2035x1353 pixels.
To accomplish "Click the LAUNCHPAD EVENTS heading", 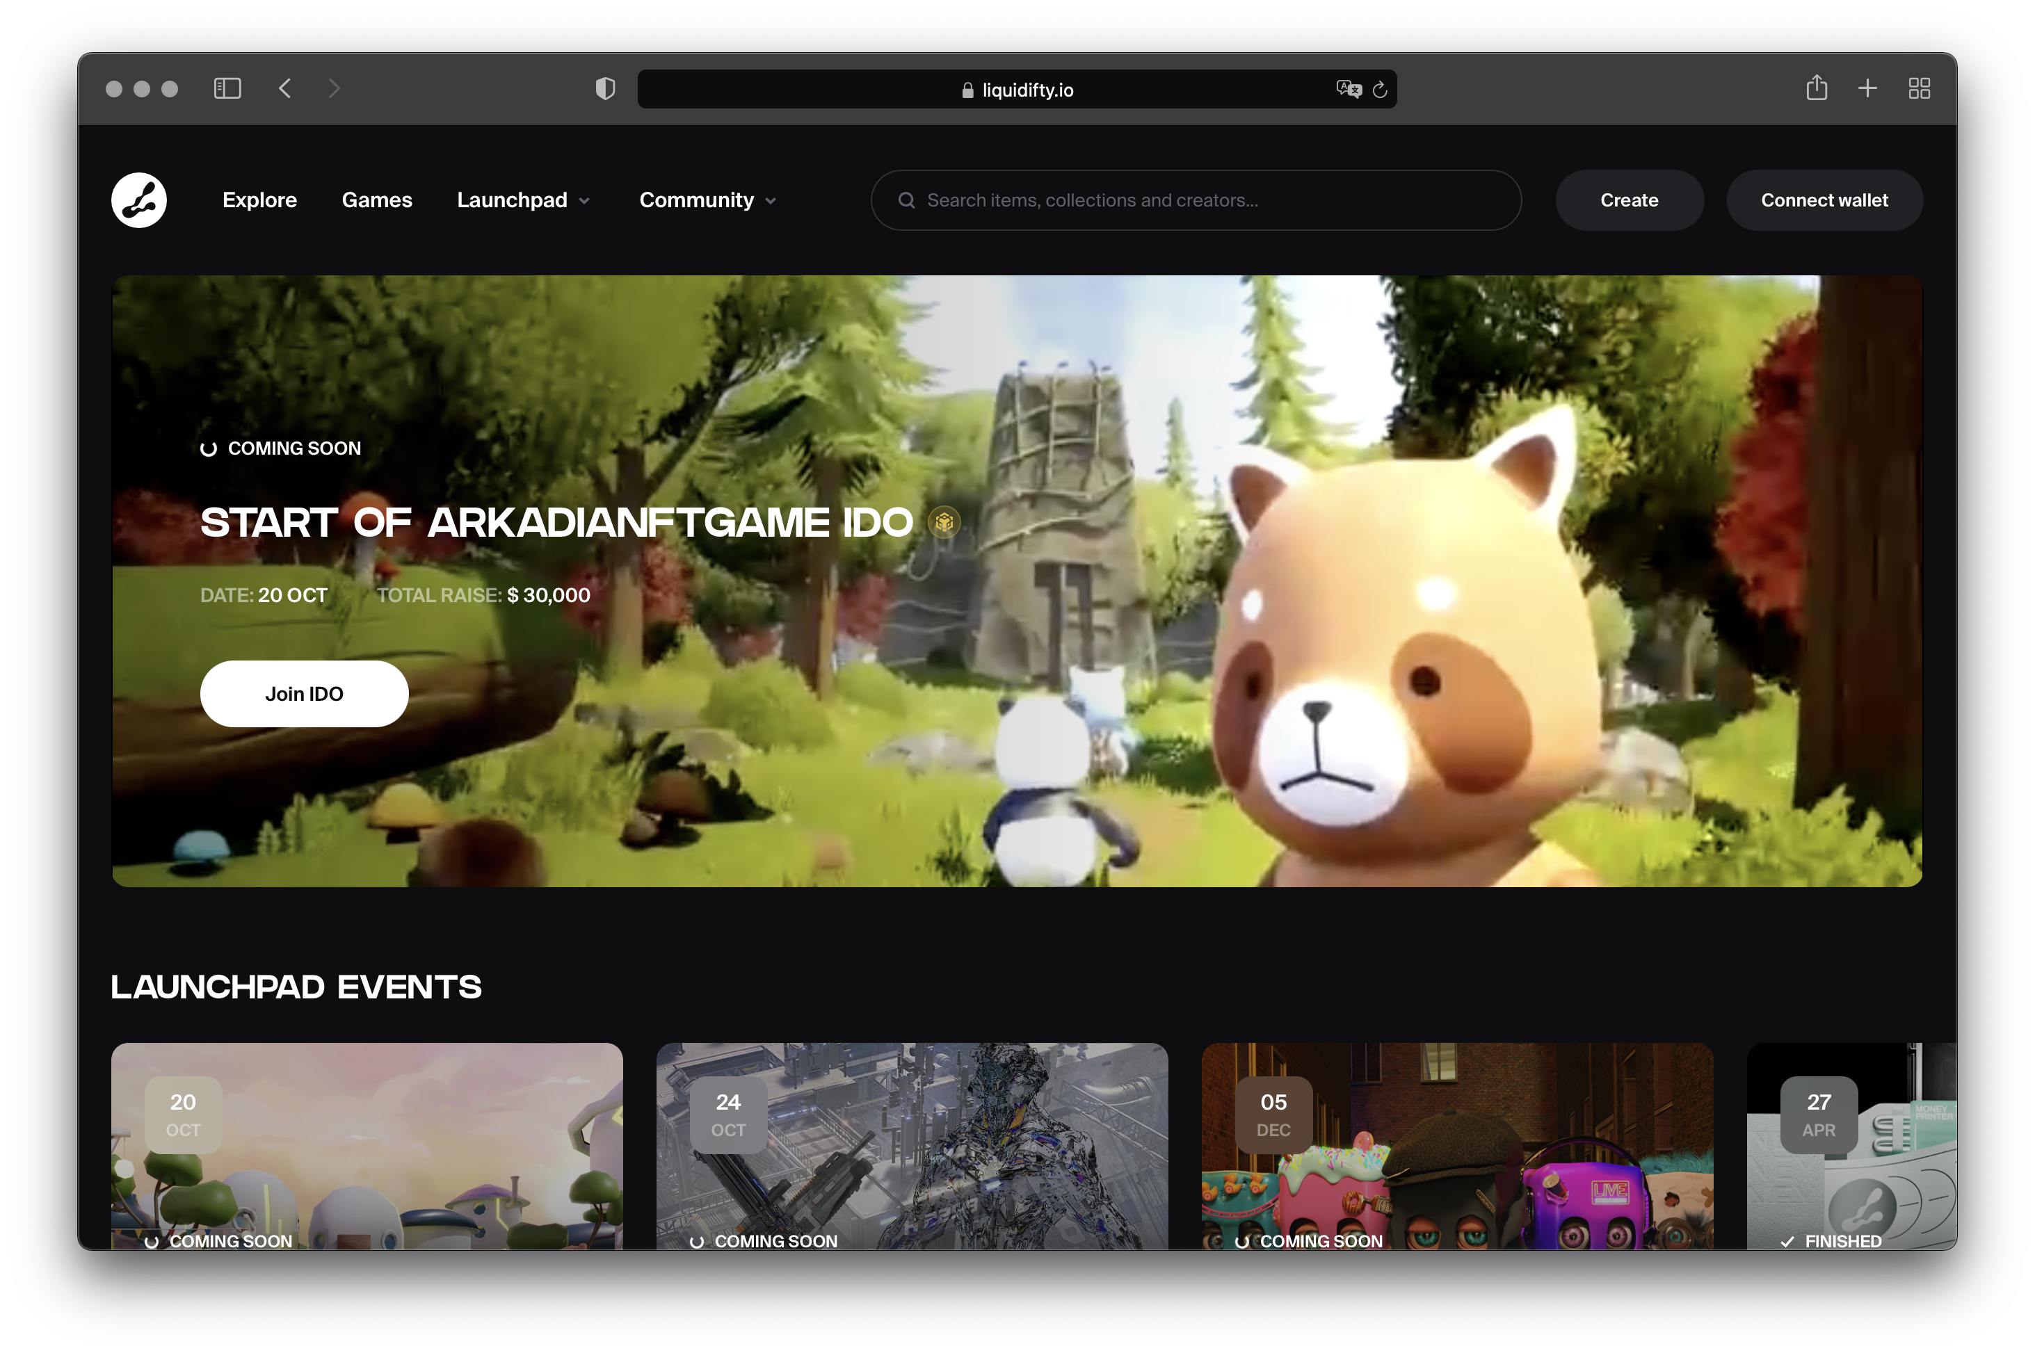I will coord(296,987).
